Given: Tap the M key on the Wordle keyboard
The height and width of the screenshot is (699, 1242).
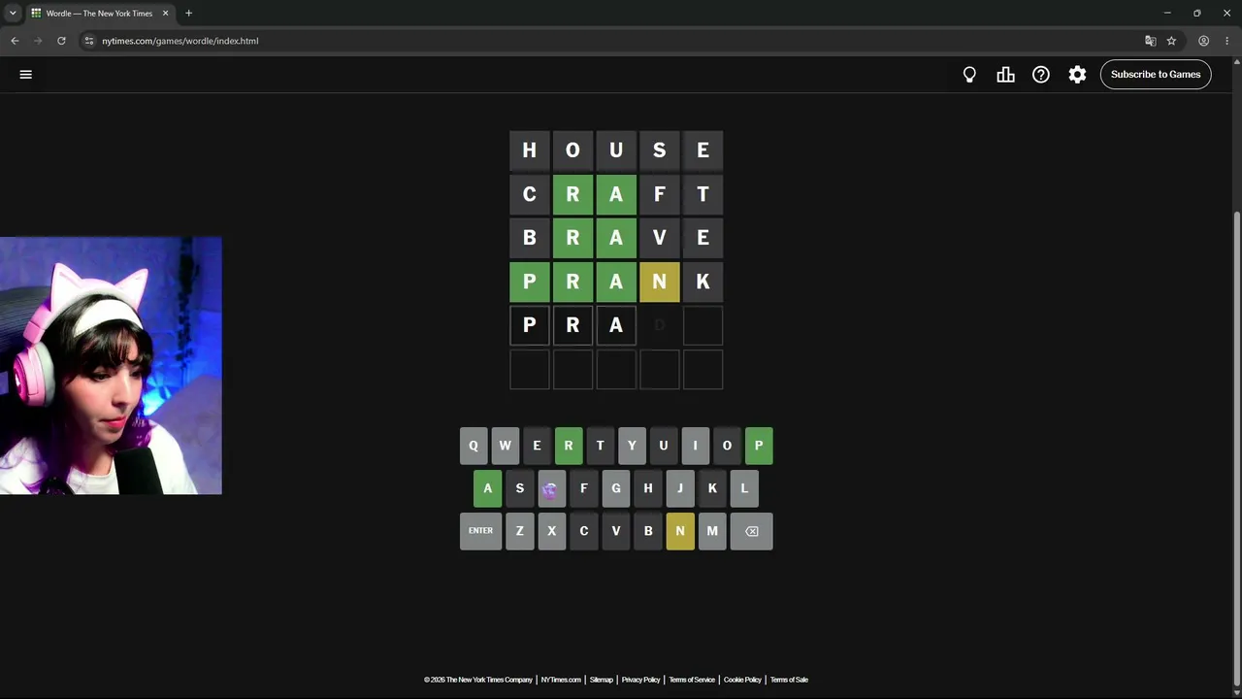Looking at the screenshot, I should (712, 531).
